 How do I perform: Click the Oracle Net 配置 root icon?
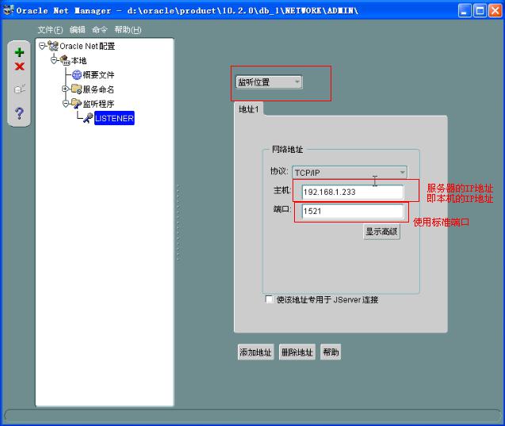tap(53, 46)
